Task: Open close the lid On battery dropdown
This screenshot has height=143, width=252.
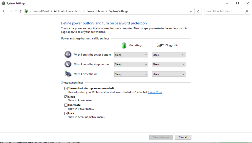Action: (131, 74)
